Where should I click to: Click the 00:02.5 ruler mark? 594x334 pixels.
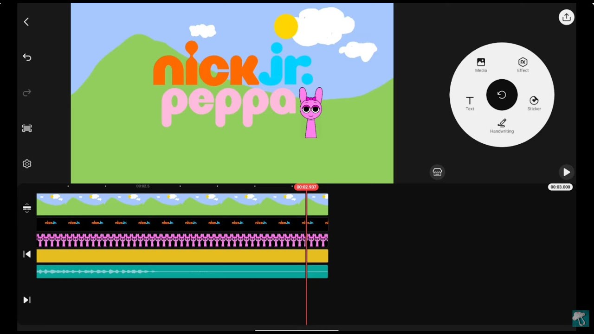pyautogui.click(x=143, y=186)
